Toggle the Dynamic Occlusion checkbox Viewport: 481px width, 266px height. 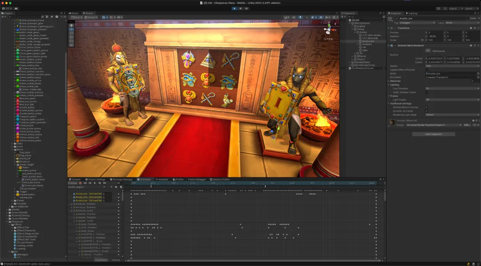click(x=426, y=111)
